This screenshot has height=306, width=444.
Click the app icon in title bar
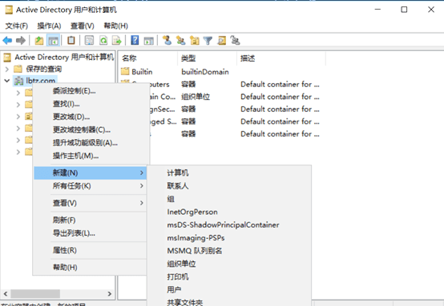[x=9, y=10]
